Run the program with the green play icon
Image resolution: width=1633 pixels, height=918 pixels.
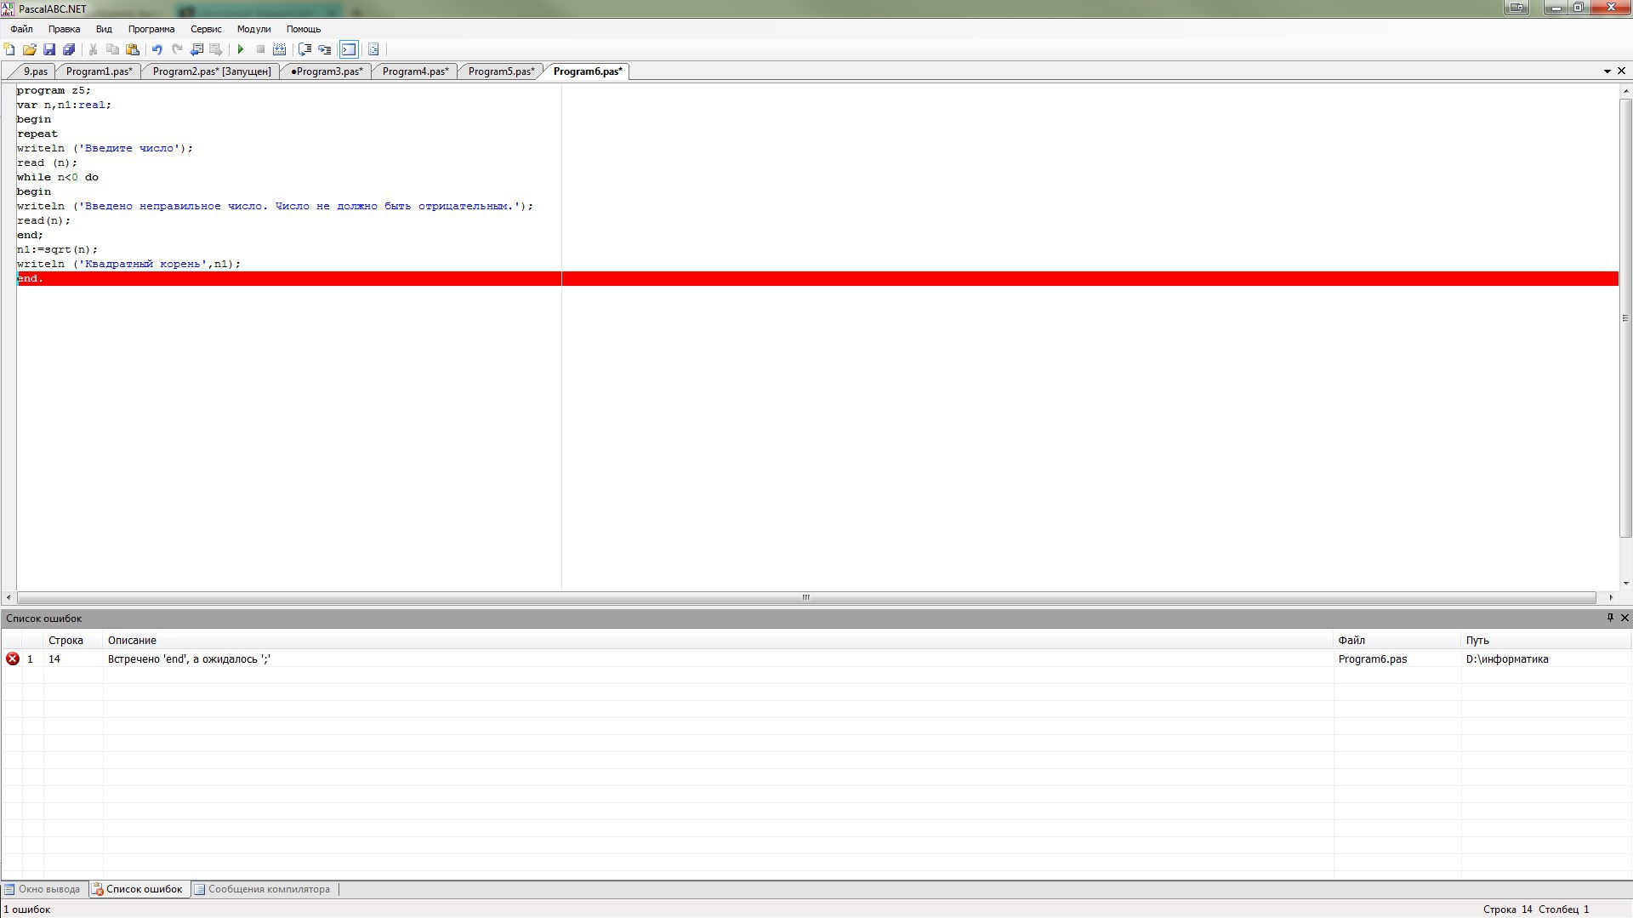241,49
